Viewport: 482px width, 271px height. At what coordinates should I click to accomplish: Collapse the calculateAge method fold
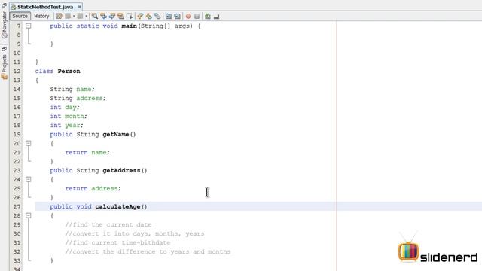29,215
